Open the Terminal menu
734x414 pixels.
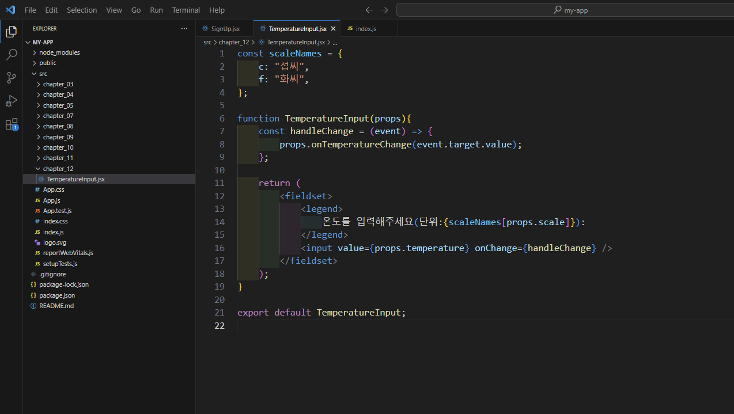pyautogui.click(x=186, y=10)
